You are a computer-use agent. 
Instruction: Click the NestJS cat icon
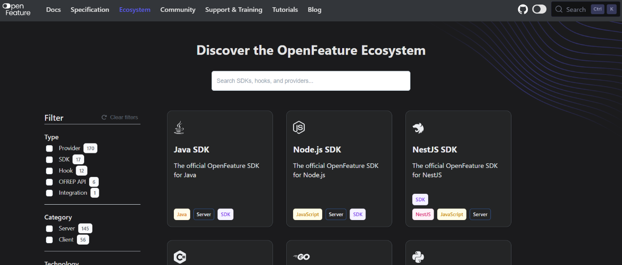[x=418, y=128]
